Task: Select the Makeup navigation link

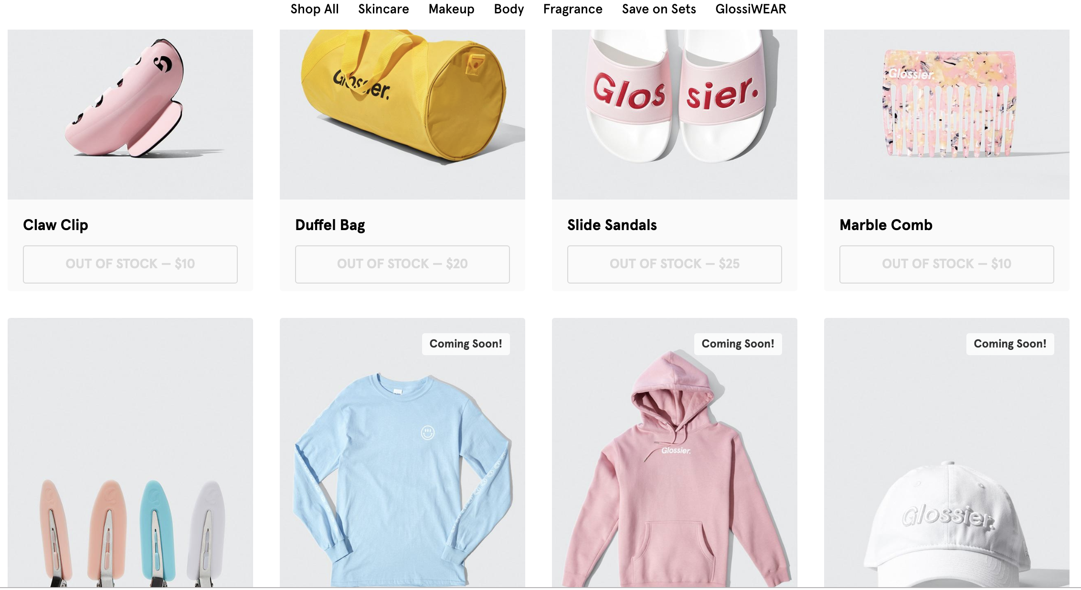Action: 451,9
